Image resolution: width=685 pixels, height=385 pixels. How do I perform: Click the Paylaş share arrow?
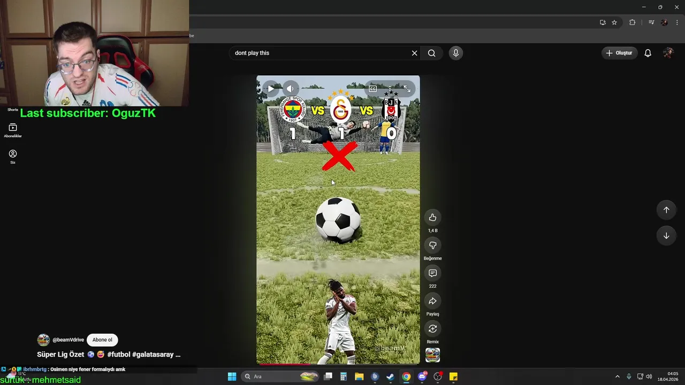(432, 301)
